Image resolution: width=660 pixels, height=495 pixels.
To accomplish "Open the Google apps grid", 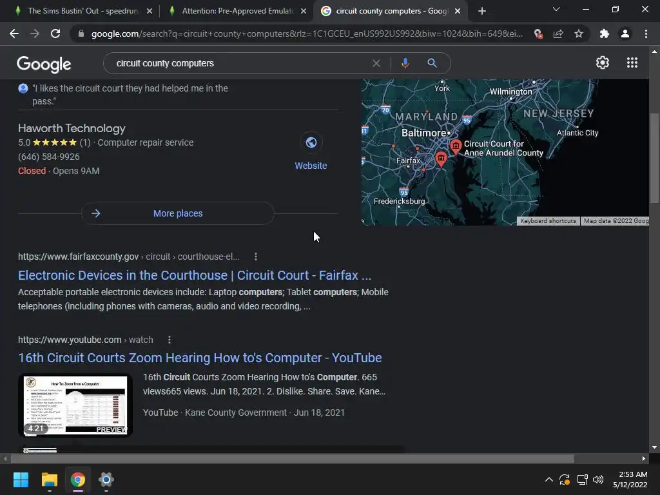I will click(632, 63).
